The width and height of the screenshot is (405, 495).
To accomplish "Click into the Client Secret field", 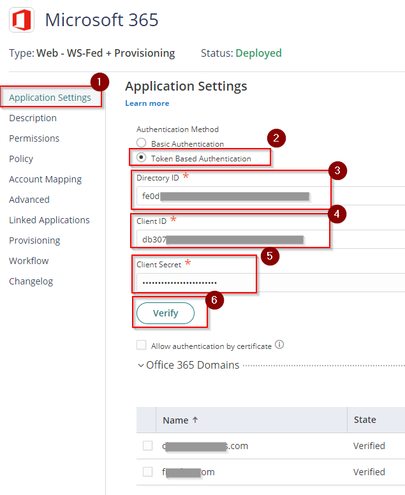I will (270, 283).
